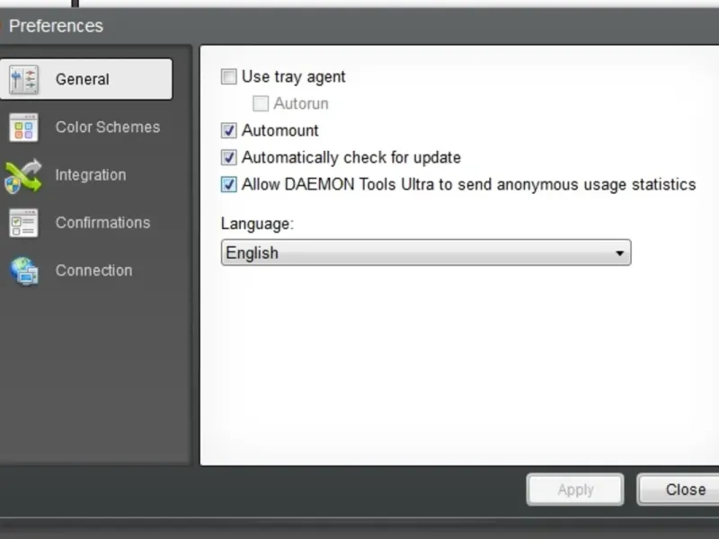719x539 pixels.
Task: Switch to the General tab label
Action: click(83, 80)
